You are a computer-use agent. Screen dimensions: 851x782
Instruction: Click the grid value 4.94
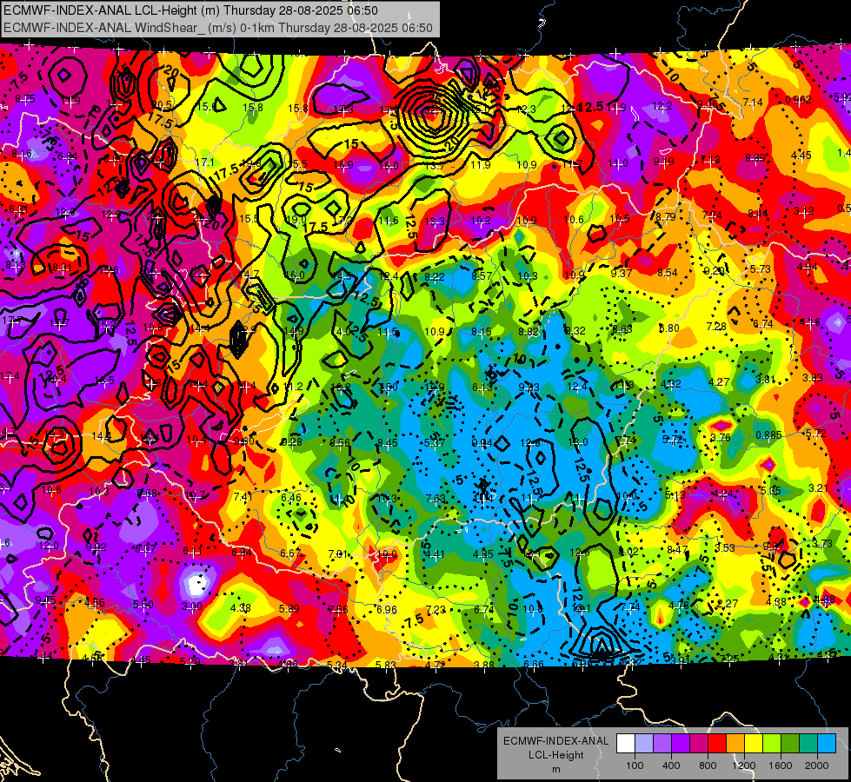click(x=807, y=267)
